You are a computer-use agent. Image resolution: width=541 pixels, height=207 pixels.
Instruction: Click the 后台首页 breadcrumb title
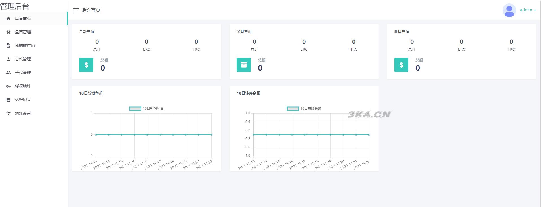91,10
